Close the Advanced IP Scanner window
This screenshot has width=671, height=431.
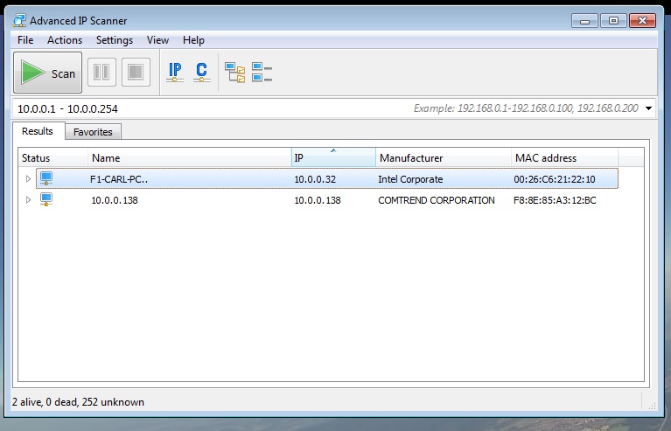click(x=642, y=20)
